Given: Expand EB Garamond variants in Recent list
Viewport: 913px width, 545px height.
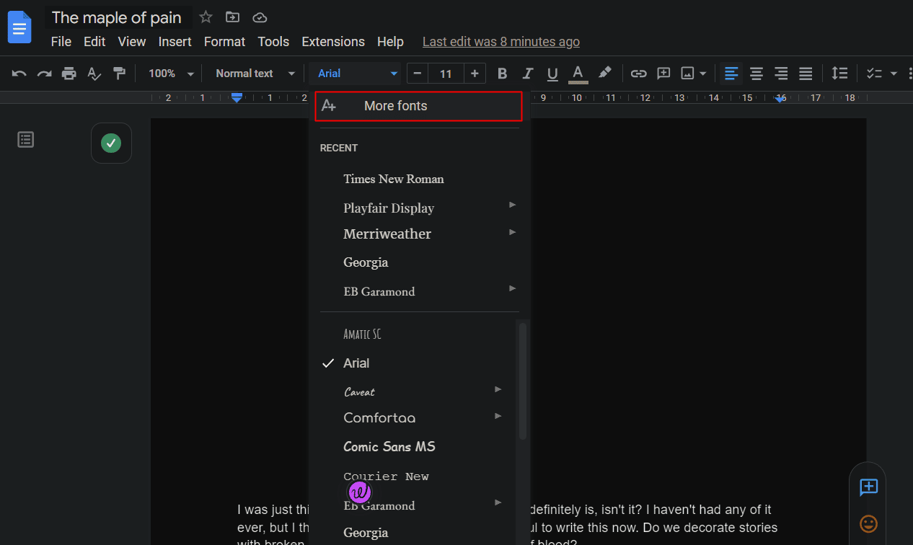Looking at the screenshot, I should (x=513, y=288).
